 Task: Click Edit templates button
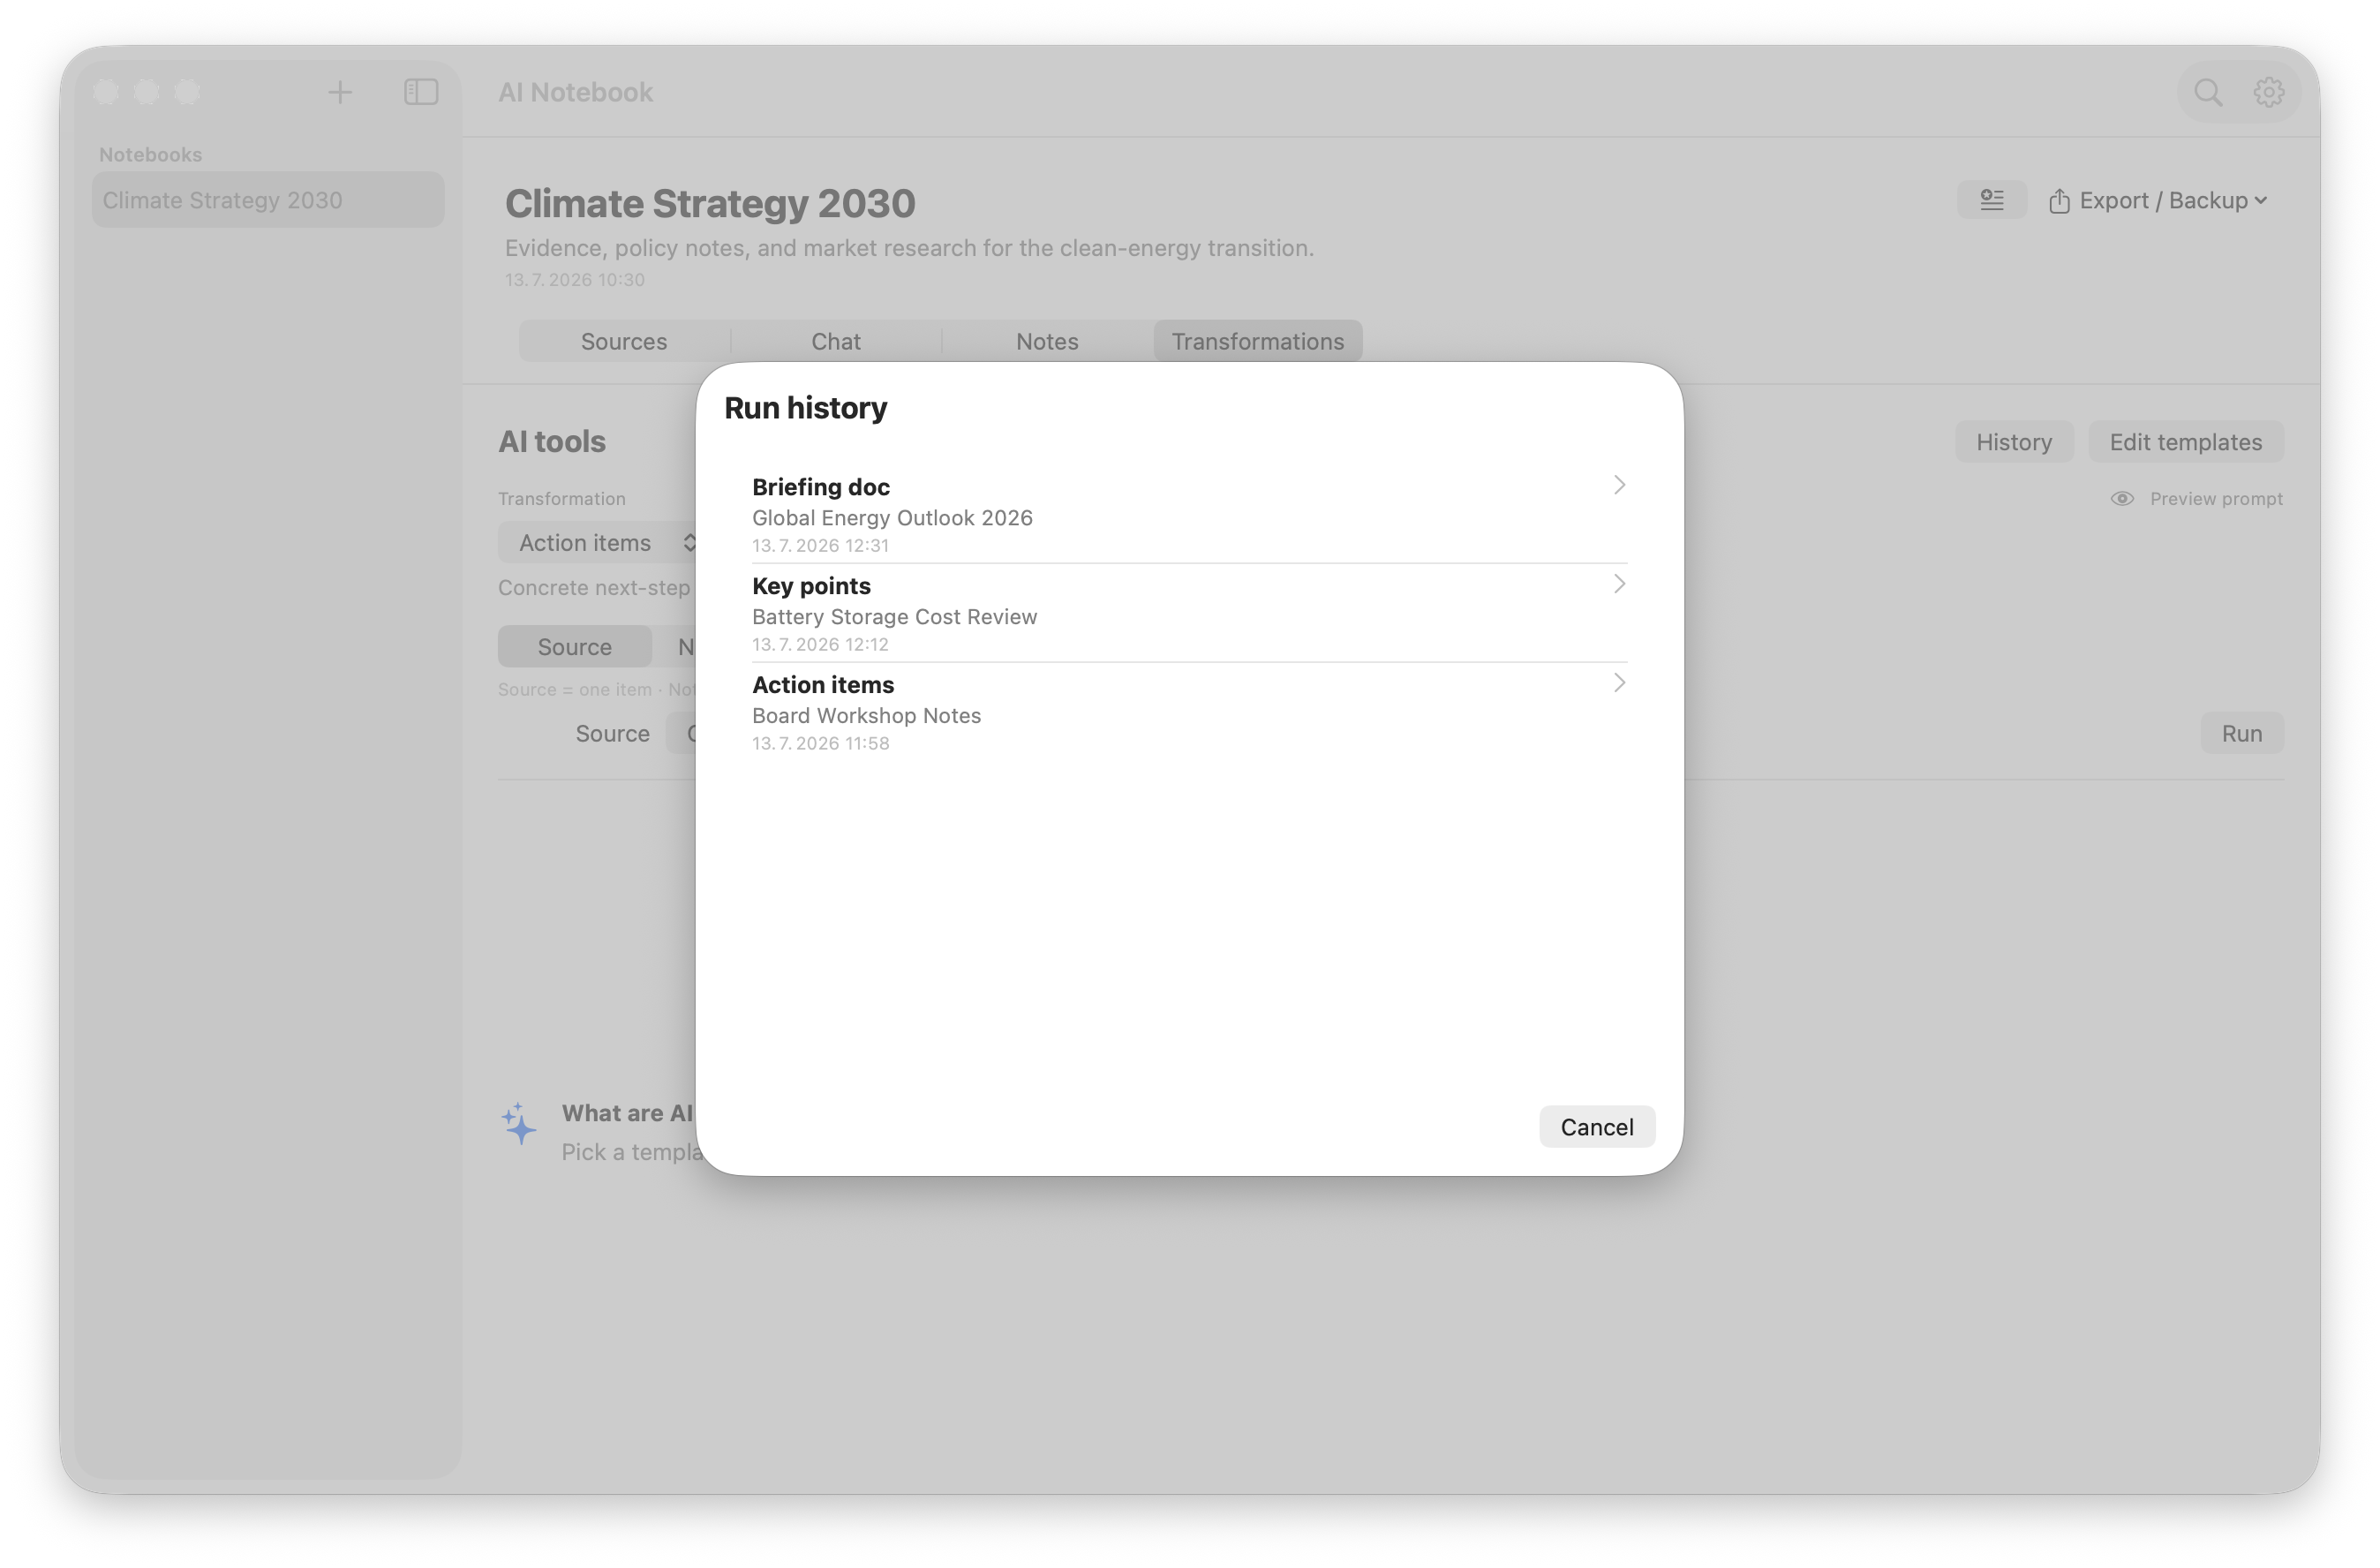[2185, 442]
